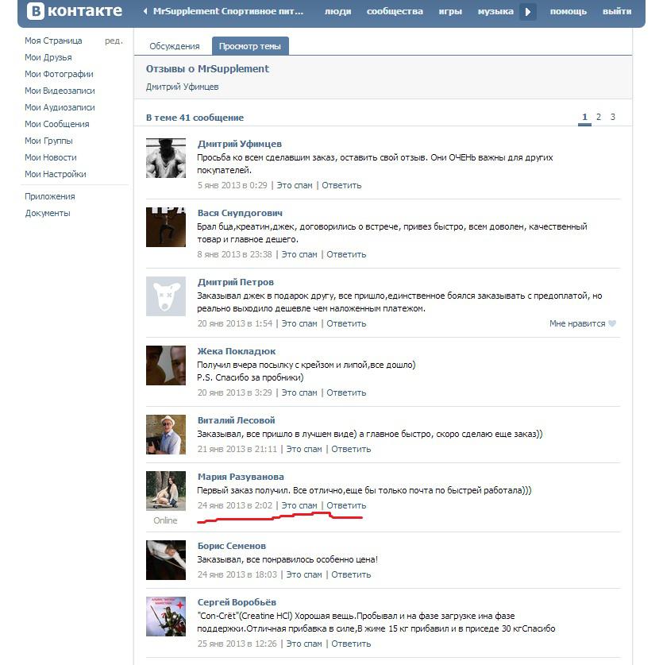
Task: Go to page 3 of topic
Action: 612,117
